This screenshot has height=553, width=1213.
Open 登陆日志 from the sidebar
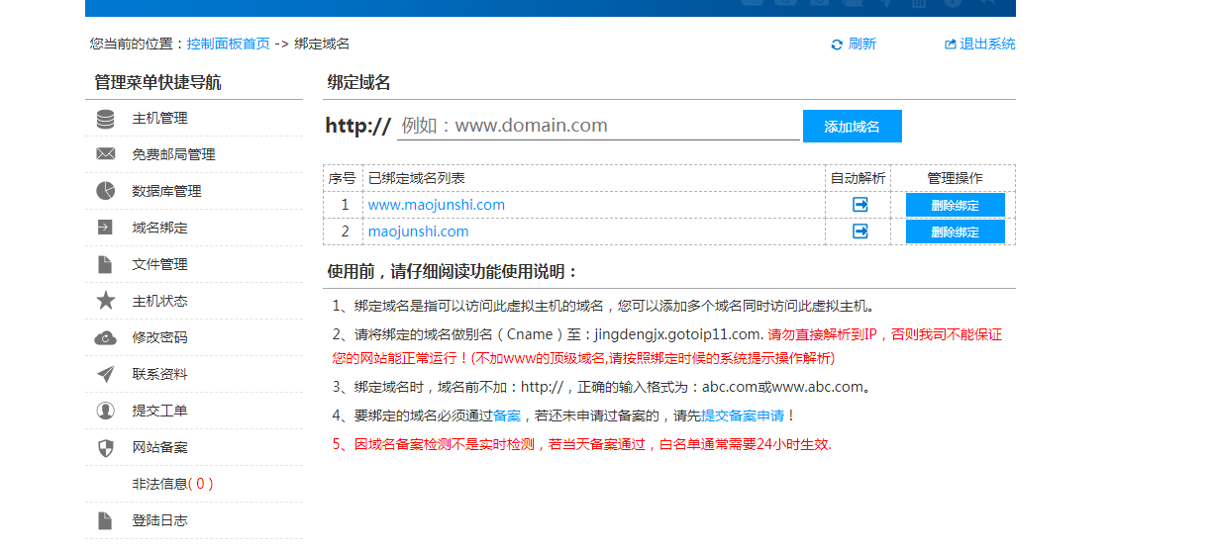[x=159, y=520]
